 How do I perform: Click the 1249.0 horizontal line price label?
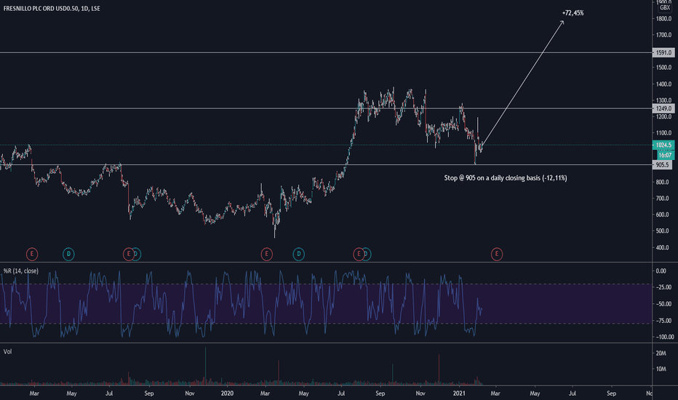tap(663, 108)
